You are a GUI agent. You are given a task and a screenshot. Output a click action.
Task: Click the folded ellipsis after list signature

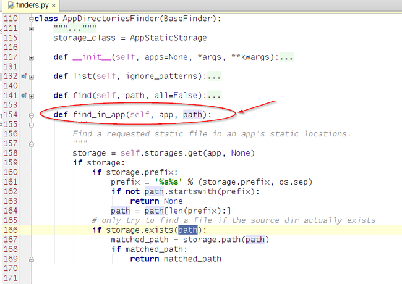pos(214,76)
